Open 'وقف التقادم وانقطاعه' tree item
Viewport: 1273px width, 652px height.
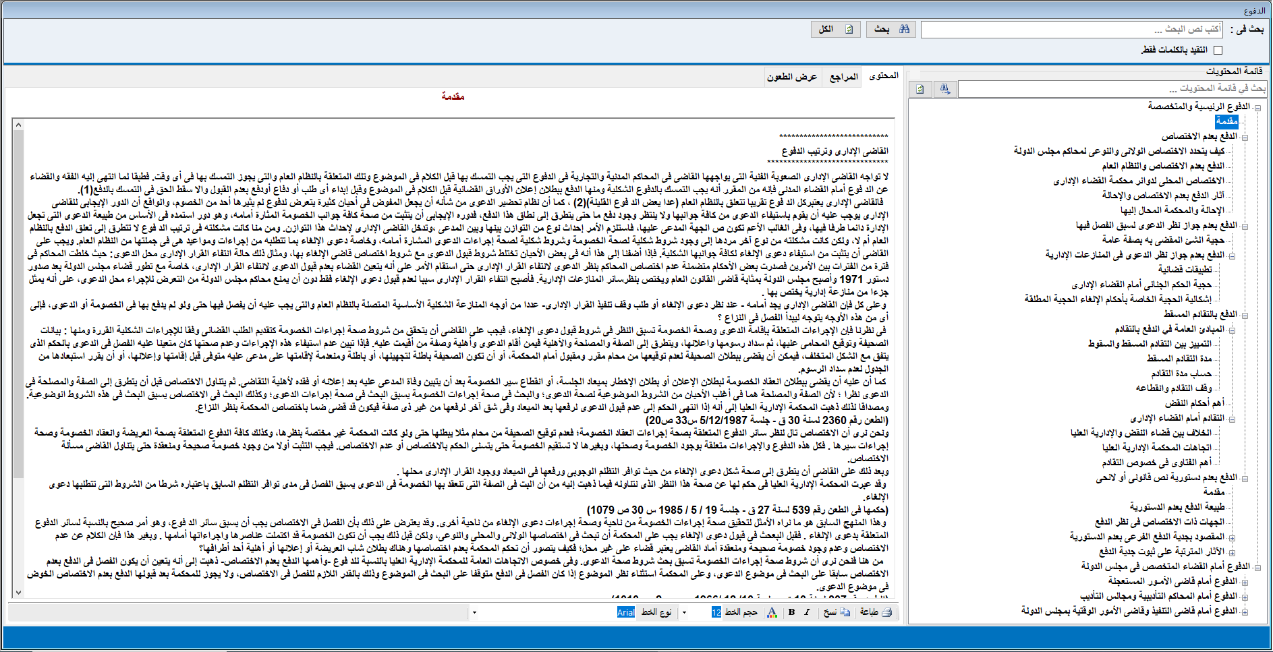click(x=1174, y=388)
